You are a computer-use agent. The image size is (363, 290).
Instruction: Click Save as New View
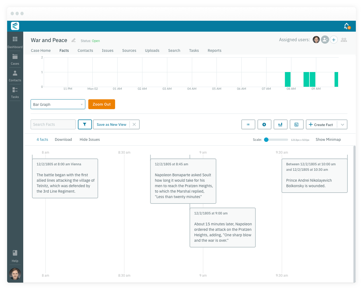click(112, 124)
